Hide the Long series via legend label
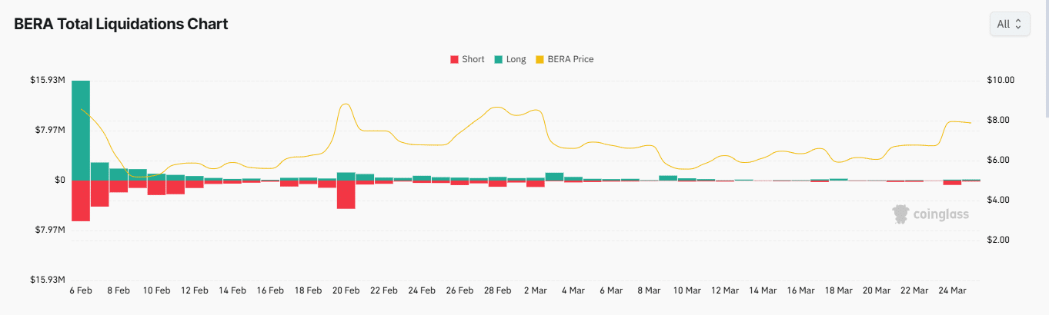 (x=516, y=59)
